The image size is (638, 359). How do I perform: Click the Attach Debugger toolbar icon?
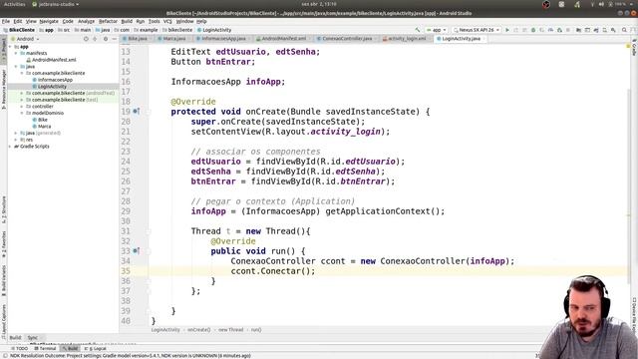(x=559, y=30)
